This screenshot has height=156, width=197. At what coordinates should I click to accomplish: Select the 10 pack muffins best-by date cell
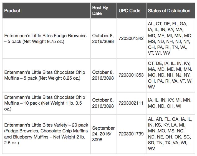click(103, 103)
